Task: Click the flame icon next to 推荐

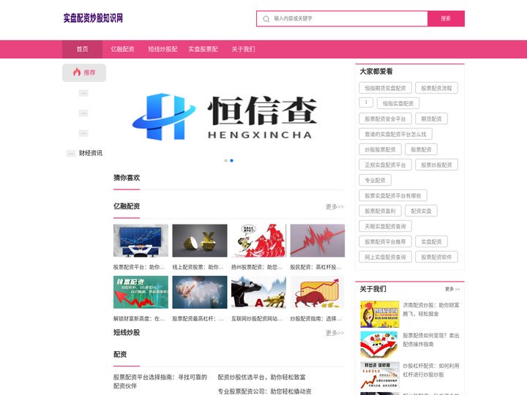Action: coord(77,72)
